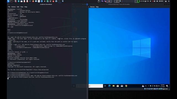Image resolution: width=177 pixels, height=99 pixels.
Task: Switch to the active terminal window button in the panel
Action: (x=60, y=1)
